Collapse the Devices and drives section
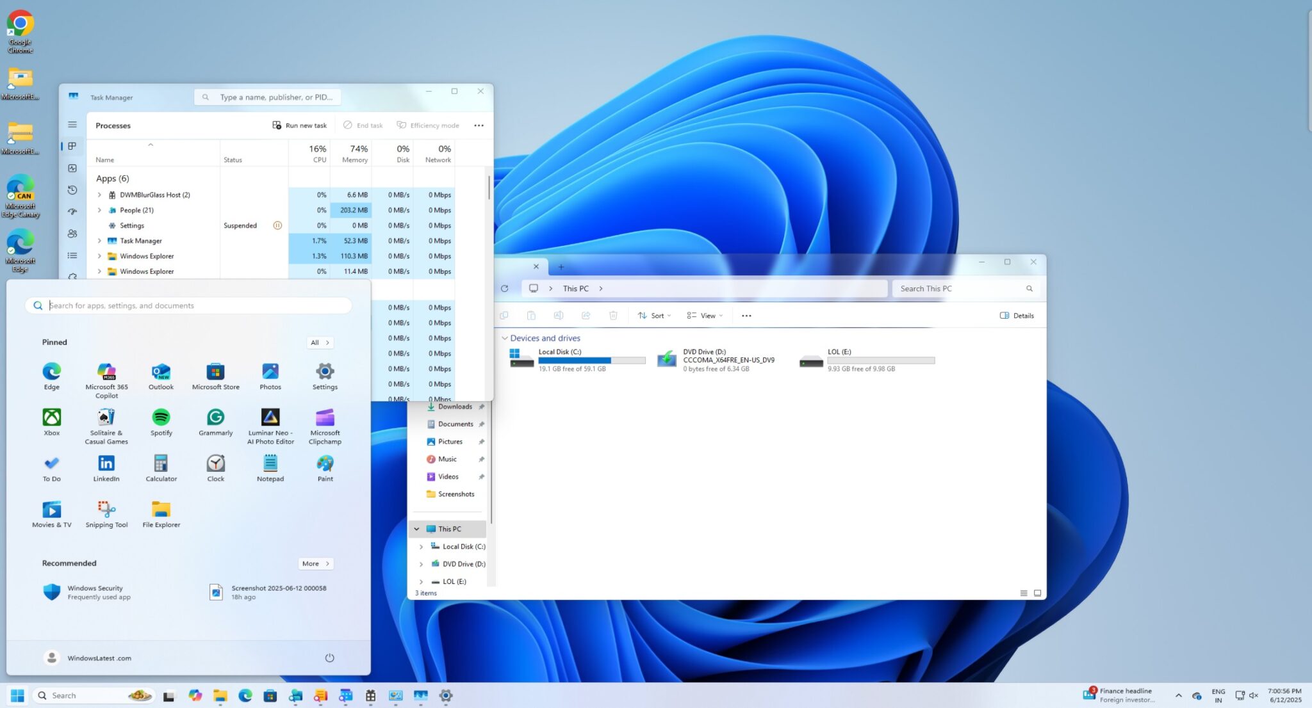The width and height of the screenshot is (1312, 708). (505, 338)
